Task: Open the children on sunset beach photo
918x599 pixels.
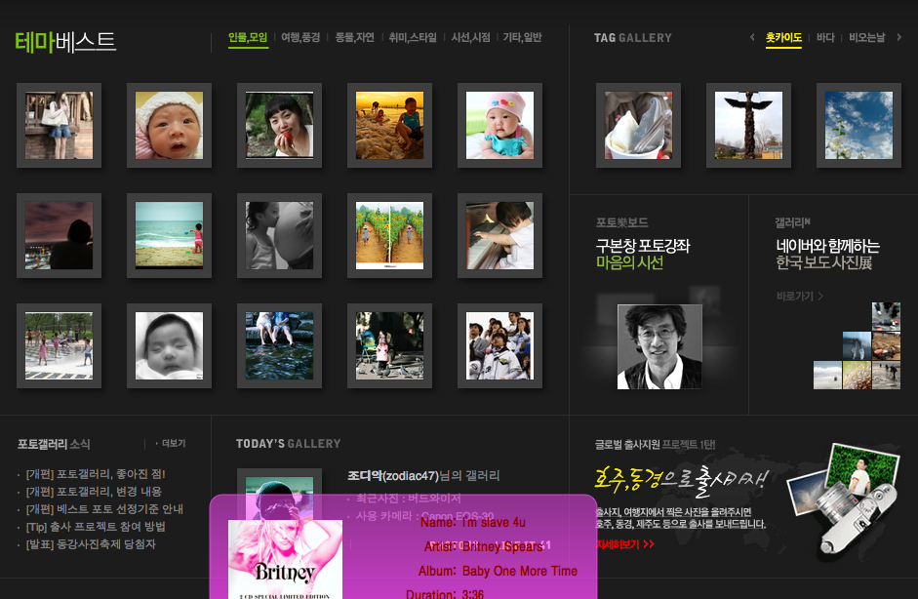Action: (389, 125)
